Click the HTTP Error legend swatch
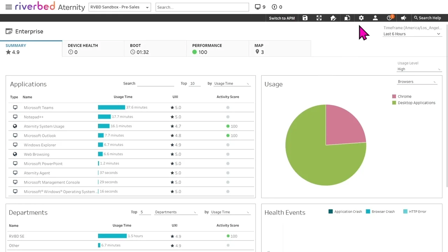 pyautogui.click(x=405, y=211)
